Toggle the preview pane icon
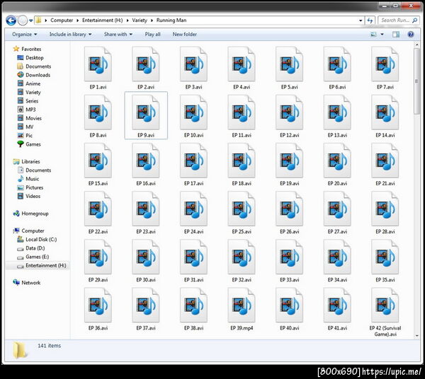This screenshot has height=379, width=425. coord(396,35)
